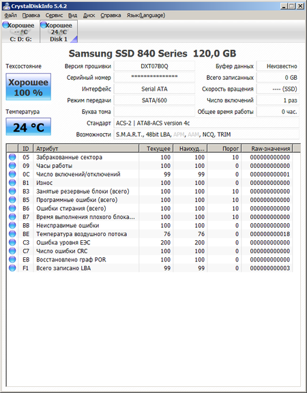Screen dimensions: 307x393
Task: Select the Disk 1 tab
Action: click(59, 32)
